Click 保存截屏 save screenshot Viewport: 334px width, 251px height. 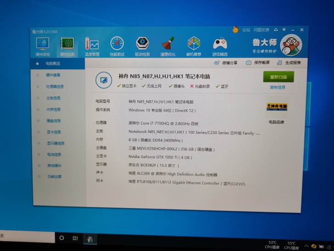(x=258, y=63)
